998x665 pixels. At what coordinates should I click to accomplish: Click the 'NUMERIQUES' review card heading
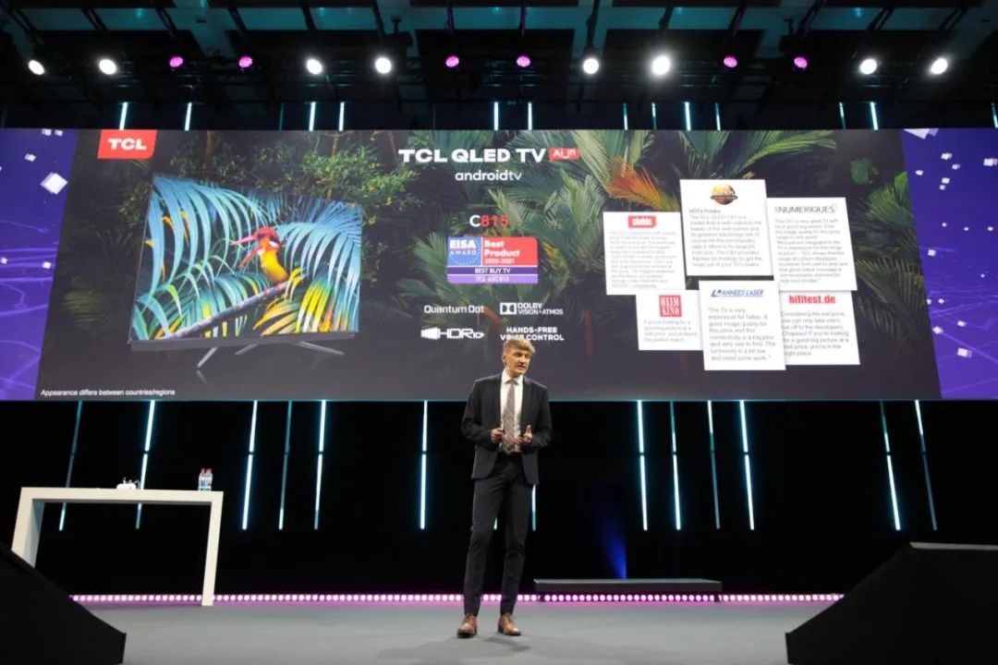pos(805,209)
